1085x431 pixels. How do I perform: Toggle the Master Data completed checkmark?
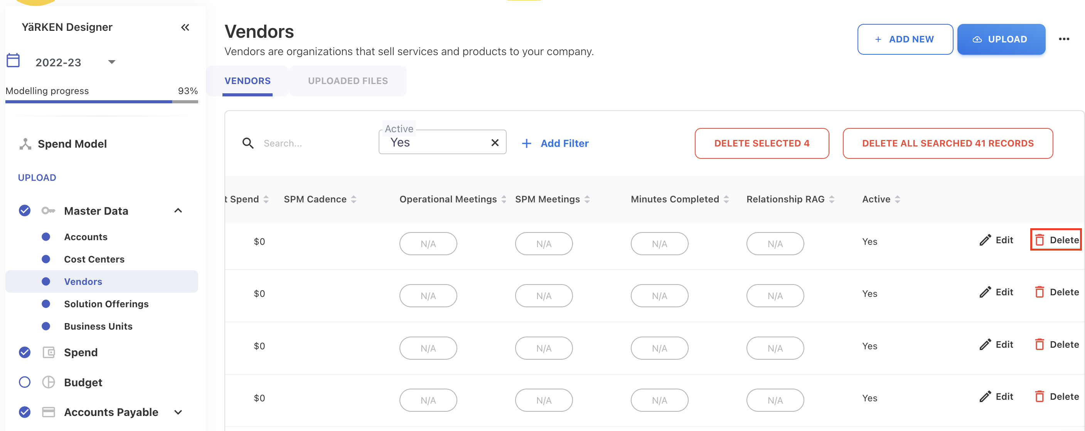click(25, 210)
